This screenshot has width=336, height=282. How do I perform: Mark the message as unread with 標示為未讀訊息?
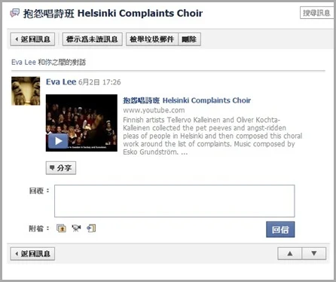(92, 39)
